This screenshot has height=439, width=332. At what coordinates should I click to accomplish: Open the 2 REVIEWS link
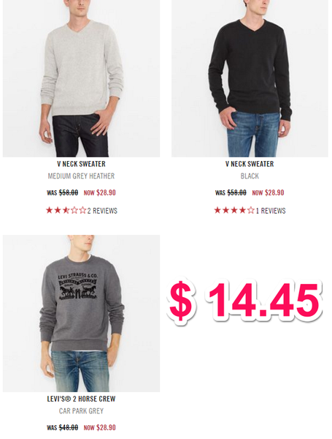pyautogui.click(x=102, y=211)
